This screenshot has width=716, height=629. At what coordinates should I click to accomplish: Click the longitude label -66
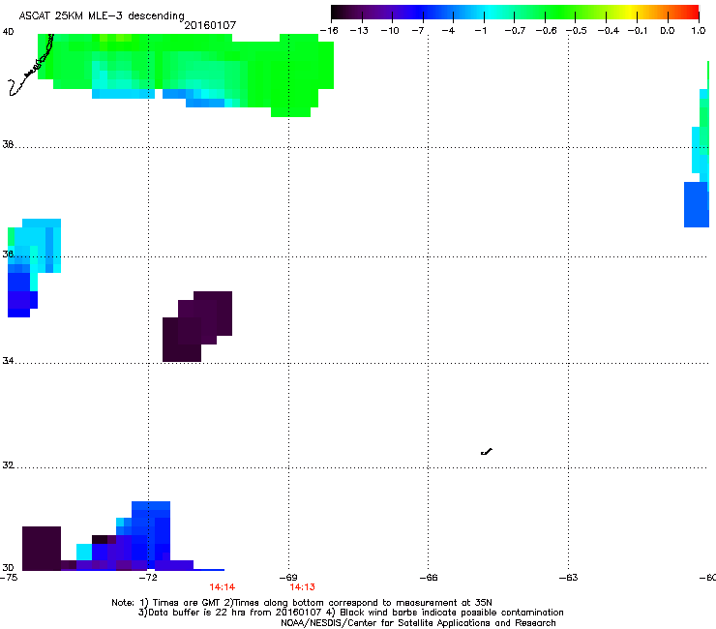[429, 578]
